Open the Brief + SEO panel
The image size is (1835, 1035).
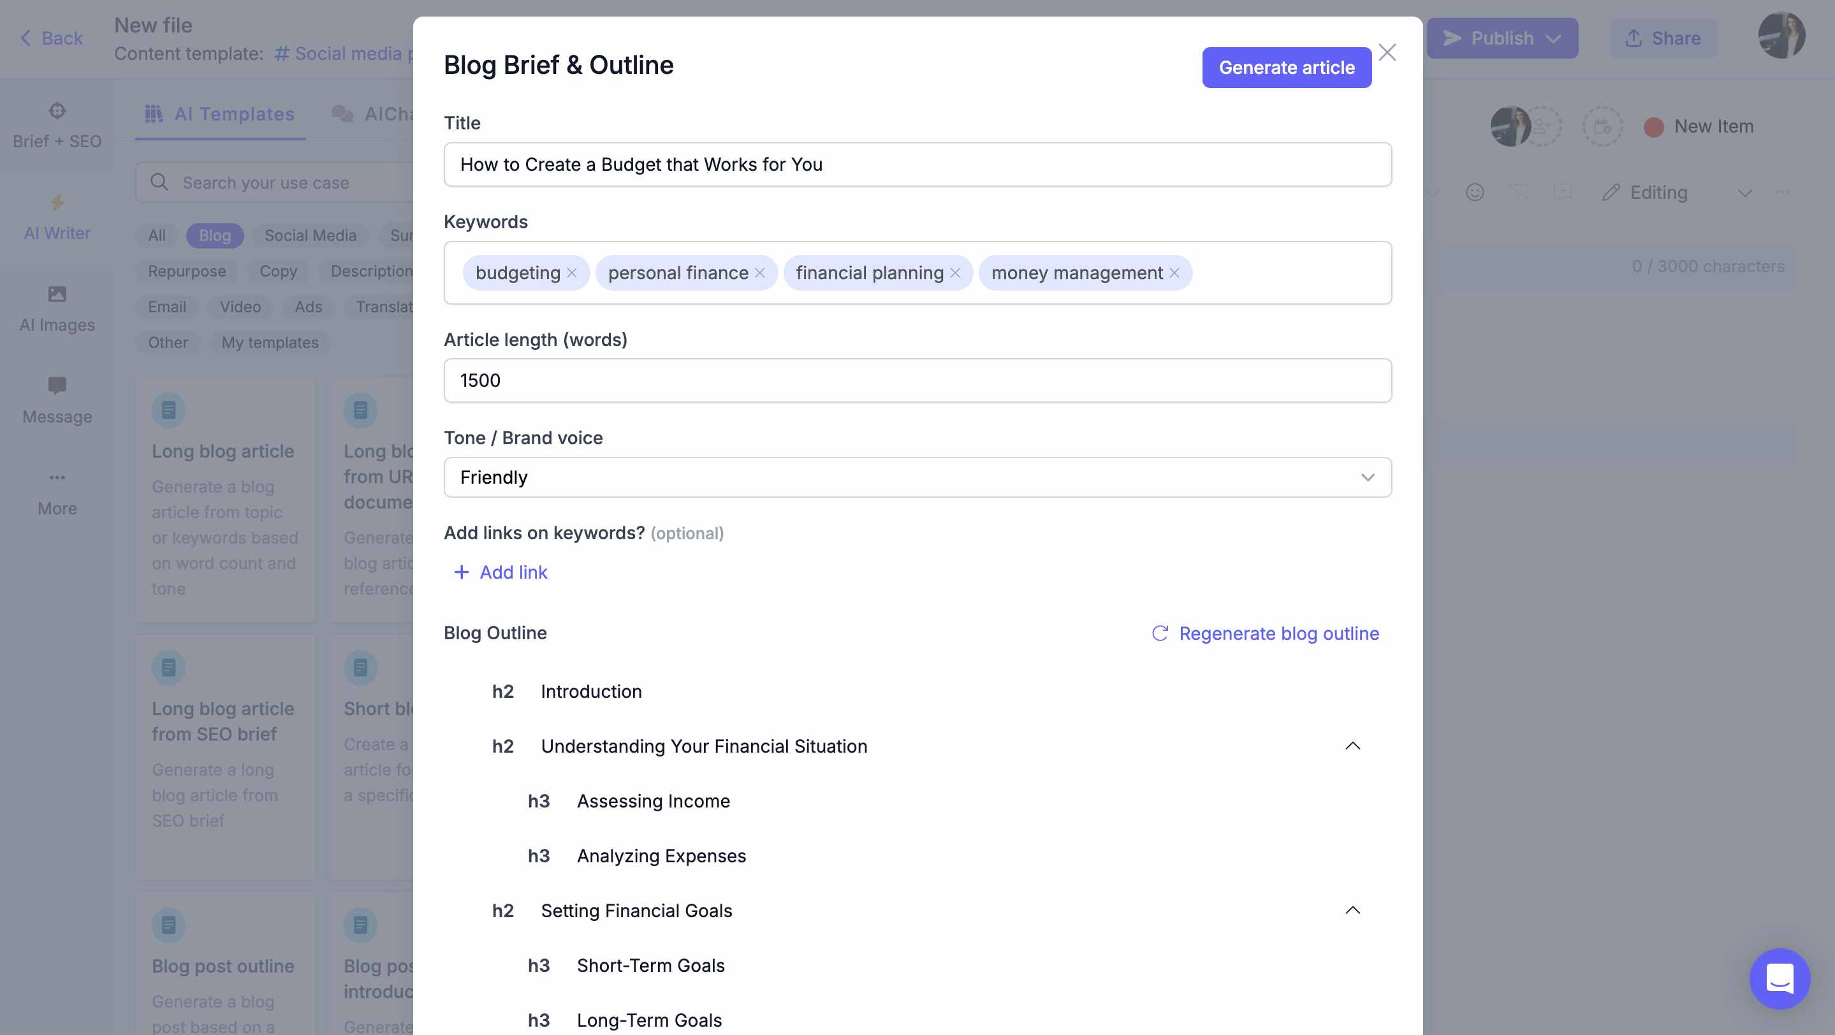click(57, 126)
